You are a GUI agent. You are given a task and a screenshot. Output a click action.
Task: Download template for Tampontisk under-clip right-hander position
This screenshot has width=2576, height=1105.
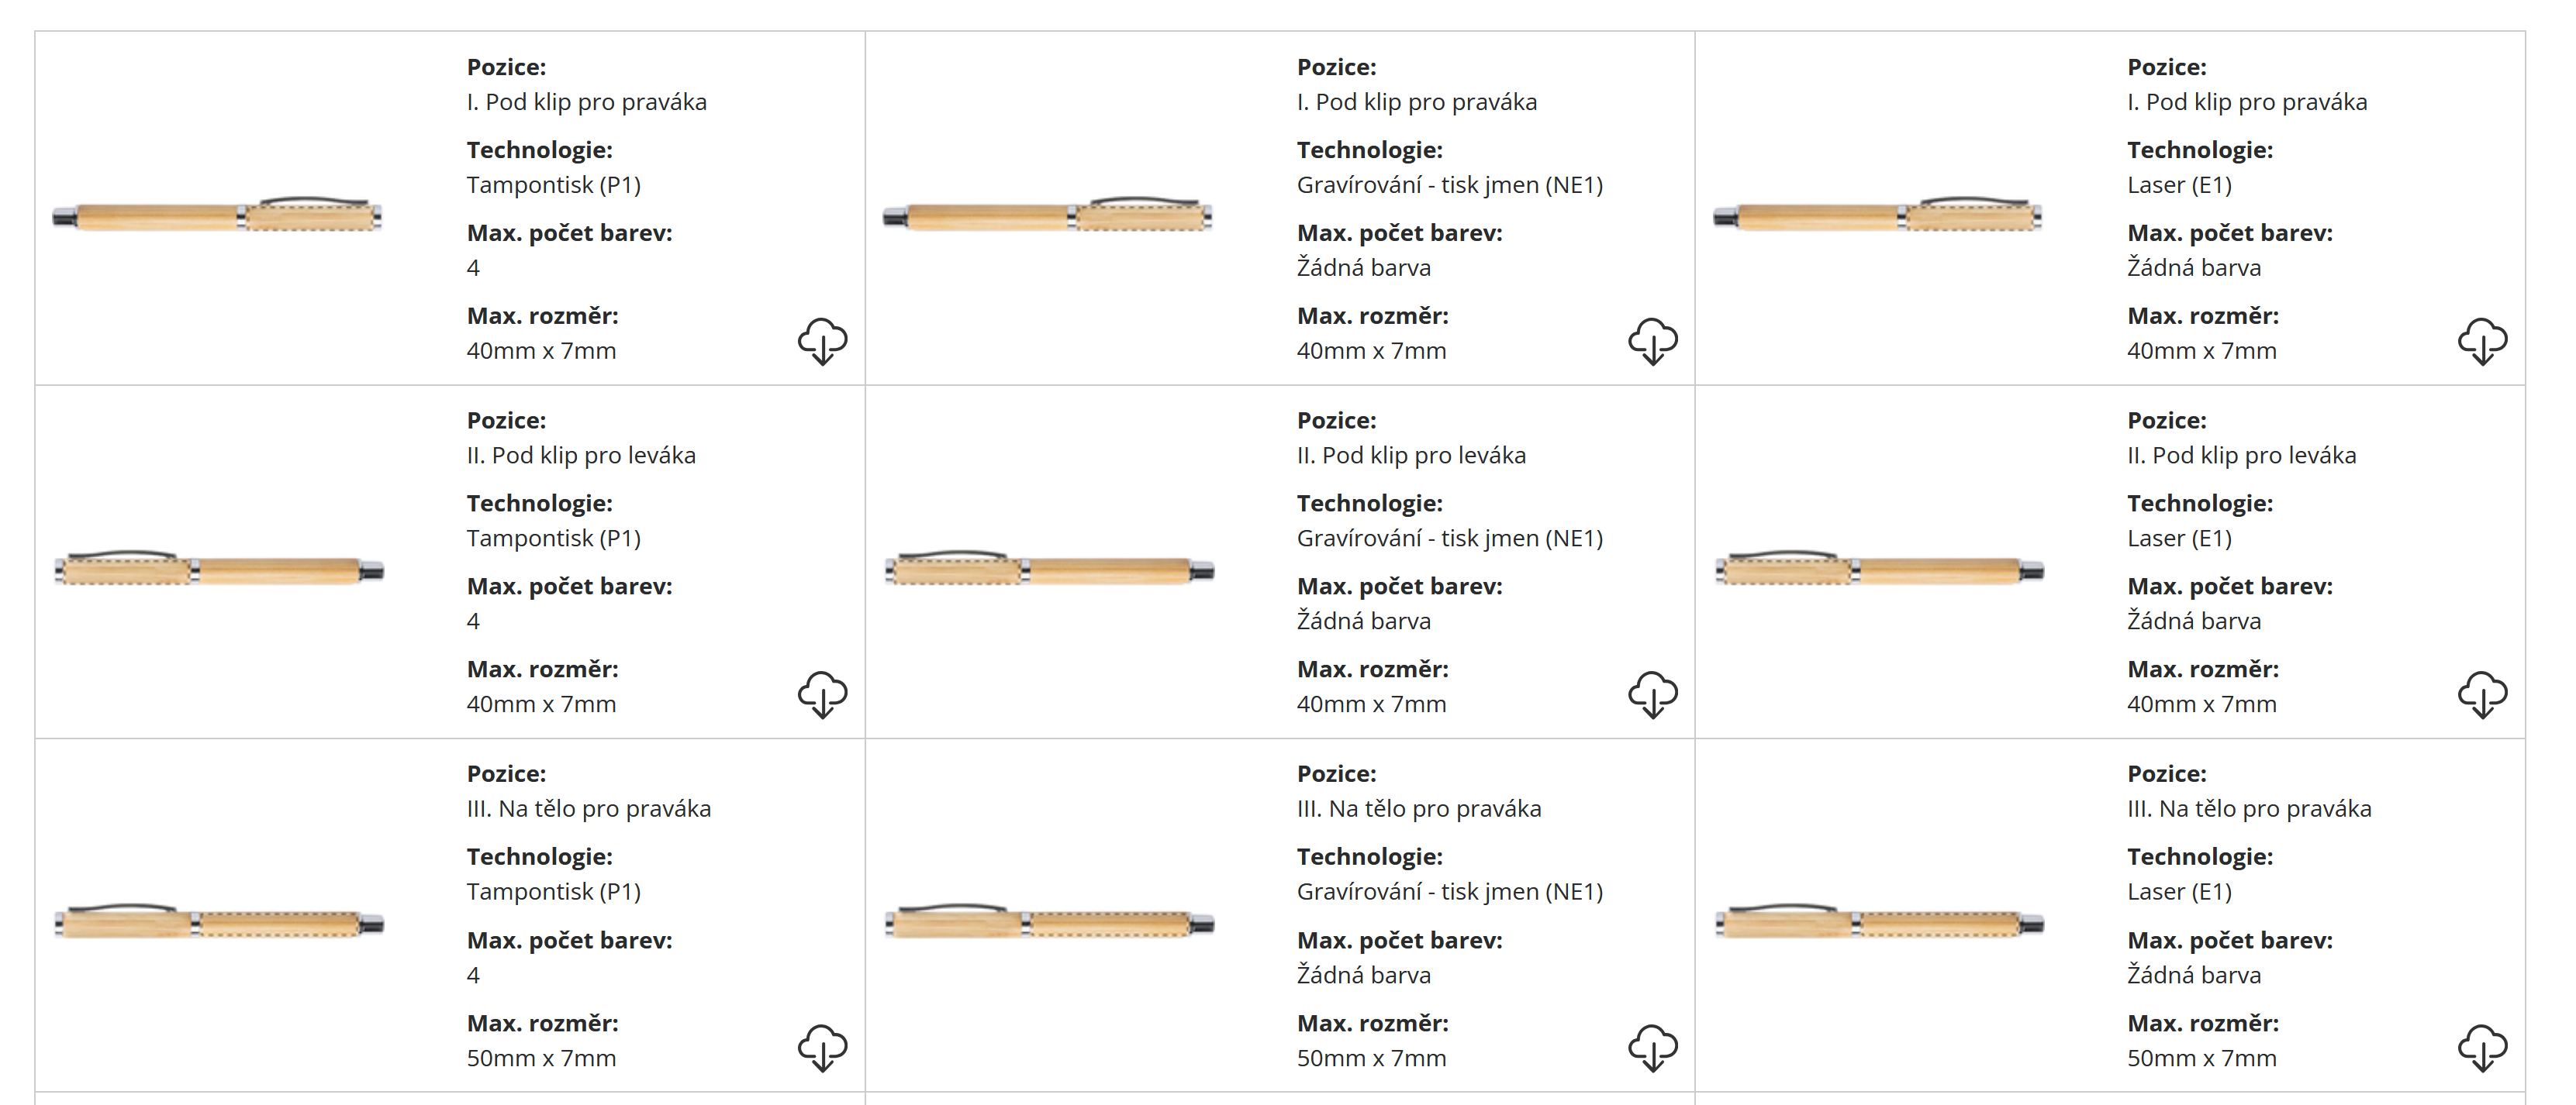[x=822, y=342]
